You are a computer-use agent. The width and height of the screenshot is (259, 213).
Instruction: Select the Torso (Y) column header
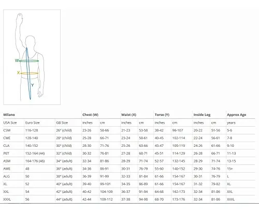click(162, 115)
